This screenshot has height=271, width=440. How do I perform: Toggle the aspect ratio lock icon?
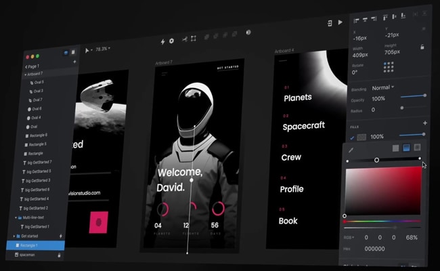[x=422, y=47]
